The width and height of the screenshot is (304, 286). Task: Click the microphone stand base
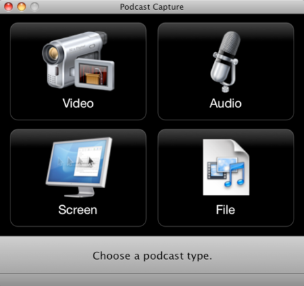225,89
